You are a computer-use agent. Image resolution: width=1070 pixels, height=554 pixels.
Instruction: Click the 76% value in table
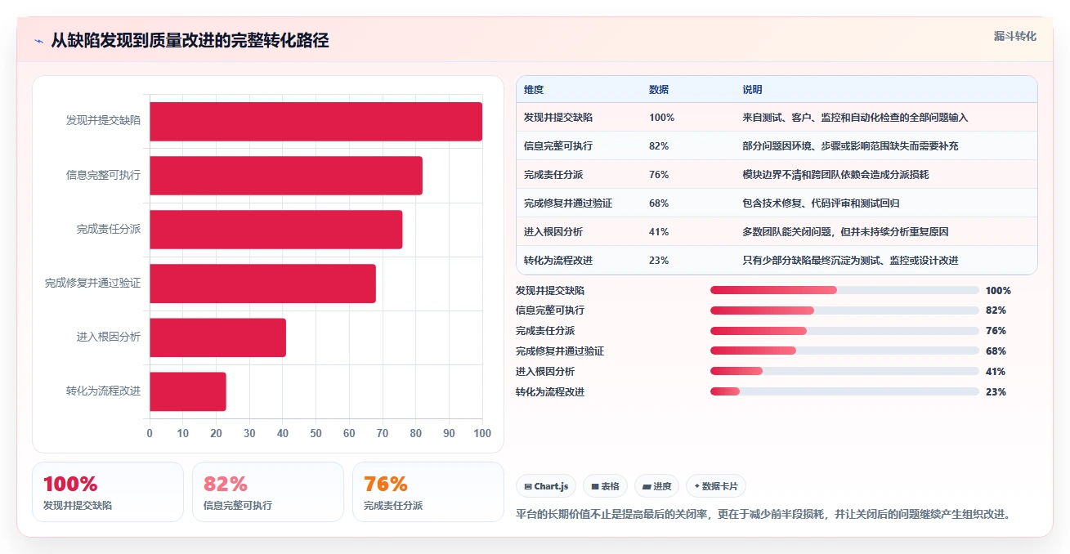(x=659, y=175)
